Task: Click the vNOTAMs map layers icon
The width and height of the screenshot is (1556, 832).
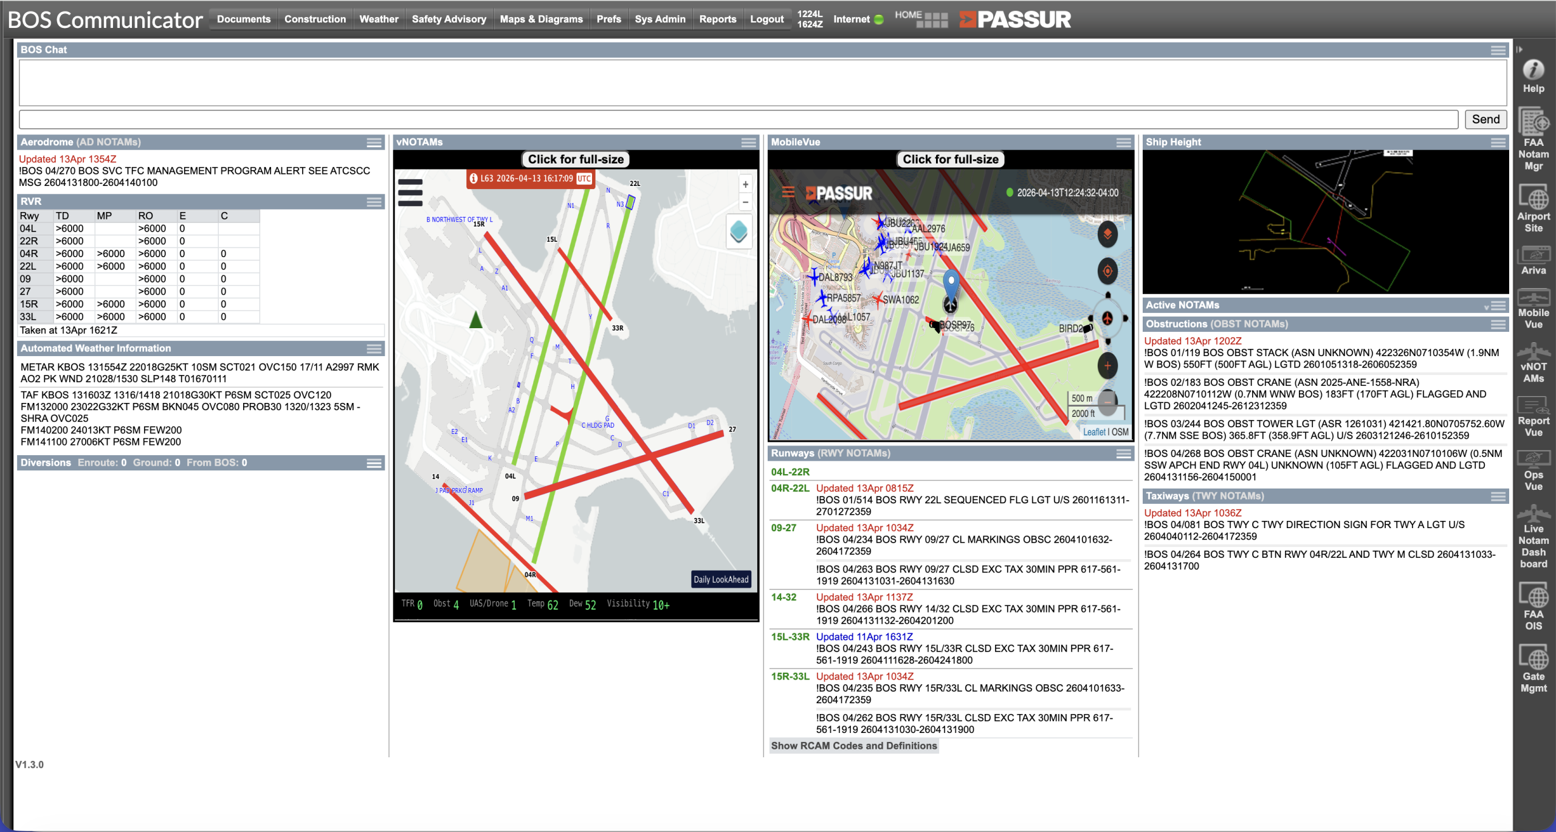Action: [738, 232]
